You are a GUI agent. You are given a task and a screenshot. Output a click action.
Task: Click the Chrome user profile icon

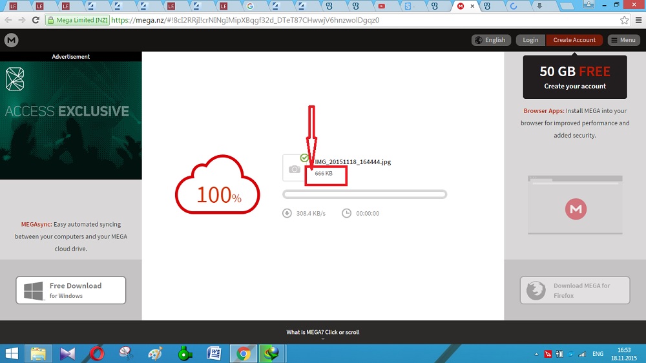pyautogui.click(x=589, y=5)
